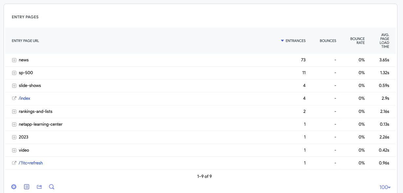
Task: Click the 2.16s load time for rankings-and-lists
Action: [384, 112]
